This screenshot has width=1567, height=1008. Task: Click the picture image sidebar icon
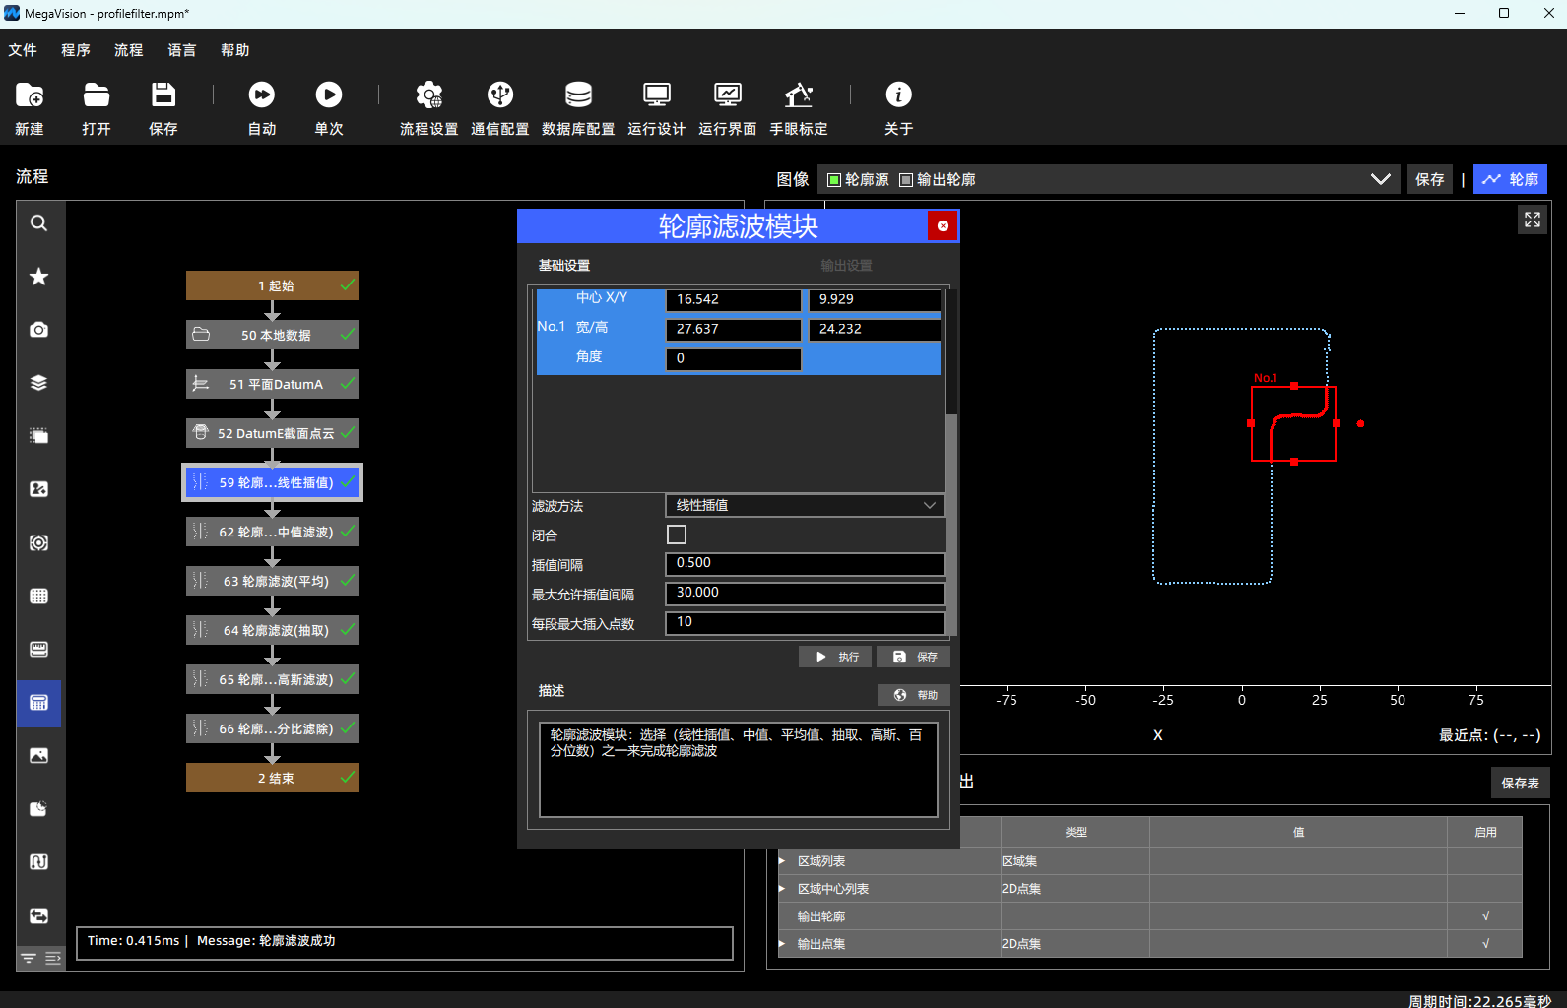pyautogui.click(x=38, y=755)
